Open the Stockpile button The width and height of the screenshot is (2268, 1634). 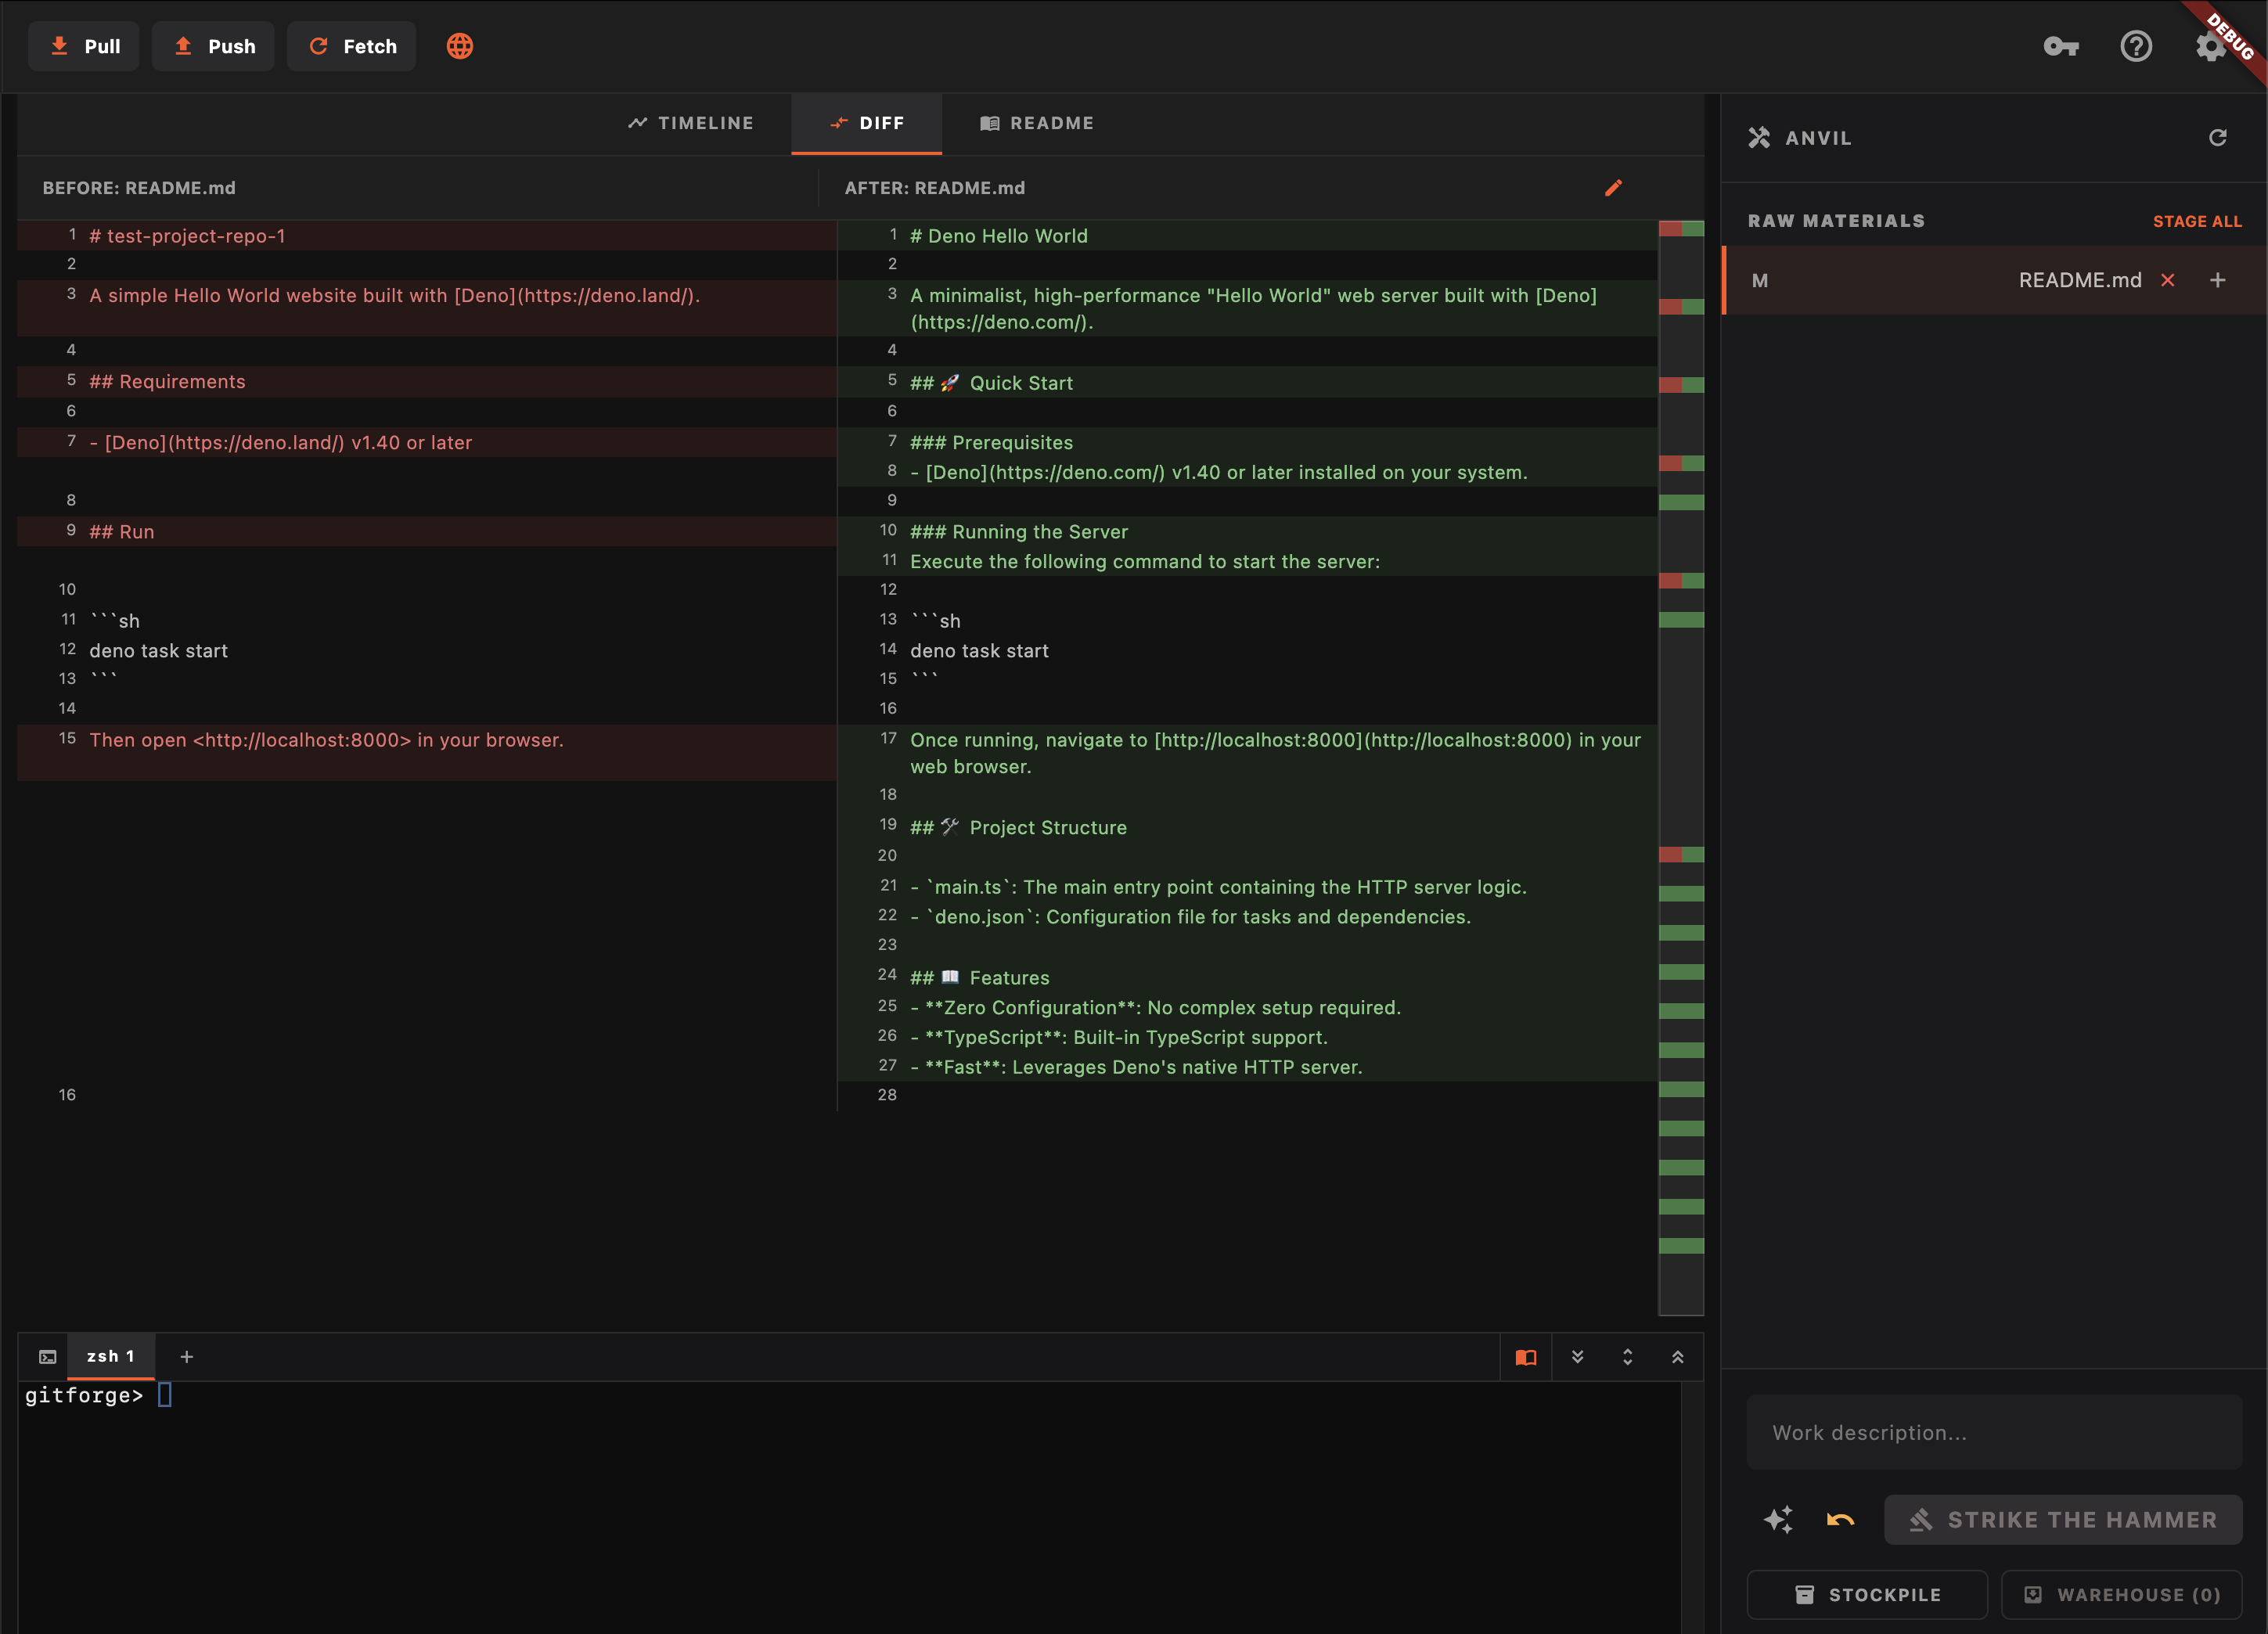[1867, 1595]
